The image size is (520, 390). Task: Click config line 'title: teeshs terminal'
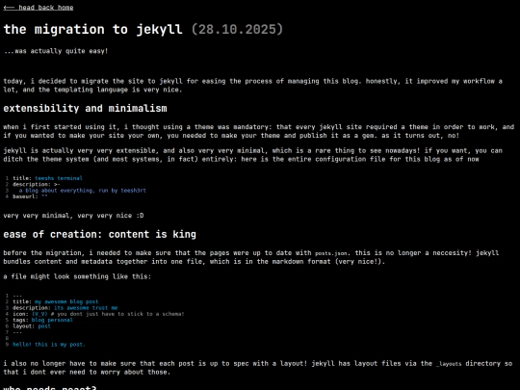pyautogui.click(x=47, y=178)
